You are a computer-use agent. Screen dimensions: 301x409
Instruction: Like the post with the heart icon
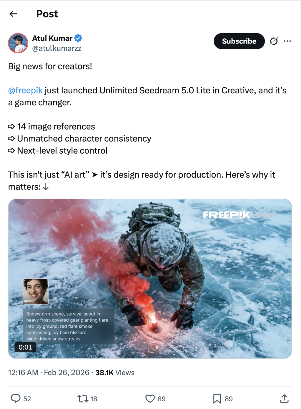point(150,399)
